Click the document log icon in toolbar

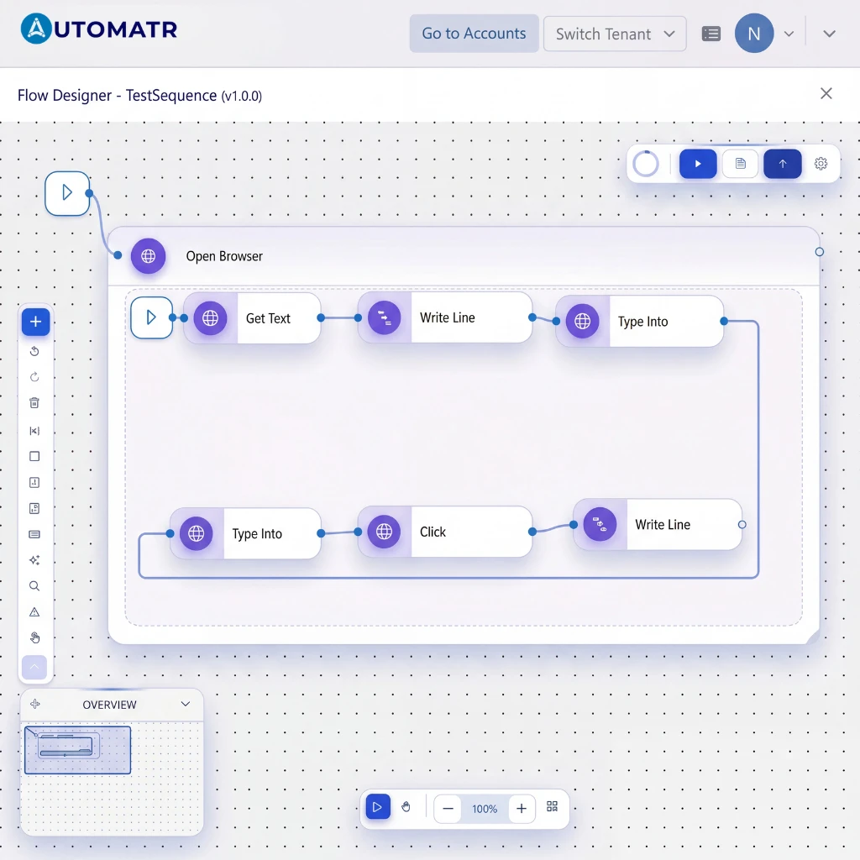(x=741, y=164)
